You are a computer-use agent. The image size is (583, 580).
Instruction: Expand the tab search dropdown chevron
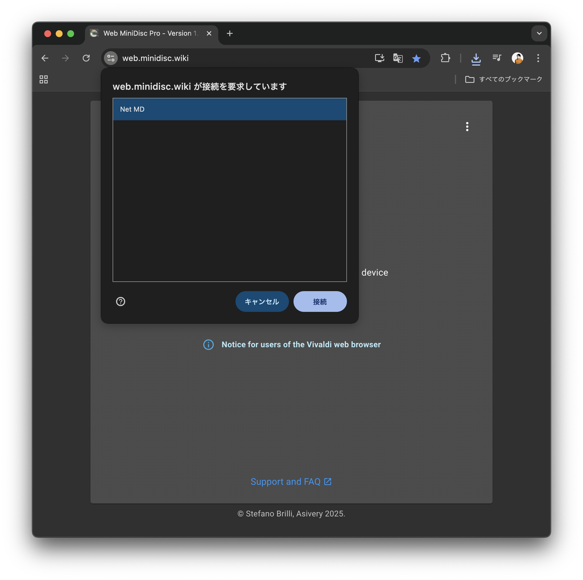click(539, 34)
